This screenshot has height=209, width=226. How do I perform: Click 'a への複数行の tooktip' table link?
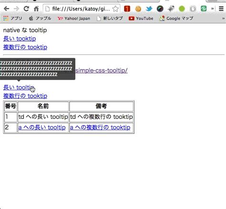click(x=100, y=127)
